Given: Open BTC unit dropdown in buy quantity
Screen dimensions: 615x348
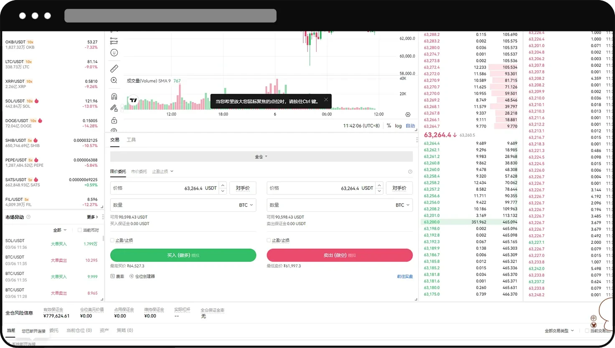Looking at the screenshot, I should click(246, 205).
